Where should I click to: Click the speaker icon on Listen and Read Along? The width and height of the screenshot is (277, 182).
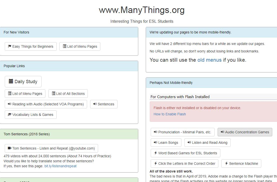point(189,142)
